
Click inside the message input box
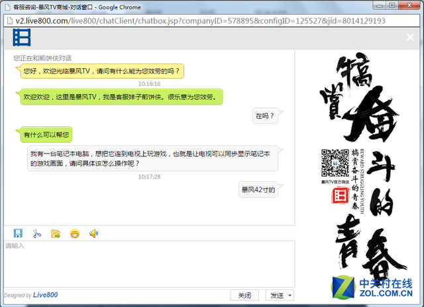click(149, 264)
